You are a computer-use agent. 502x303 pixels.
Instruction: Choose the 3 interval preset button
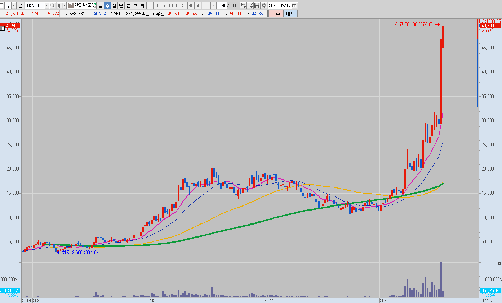(x=157, y=5)
